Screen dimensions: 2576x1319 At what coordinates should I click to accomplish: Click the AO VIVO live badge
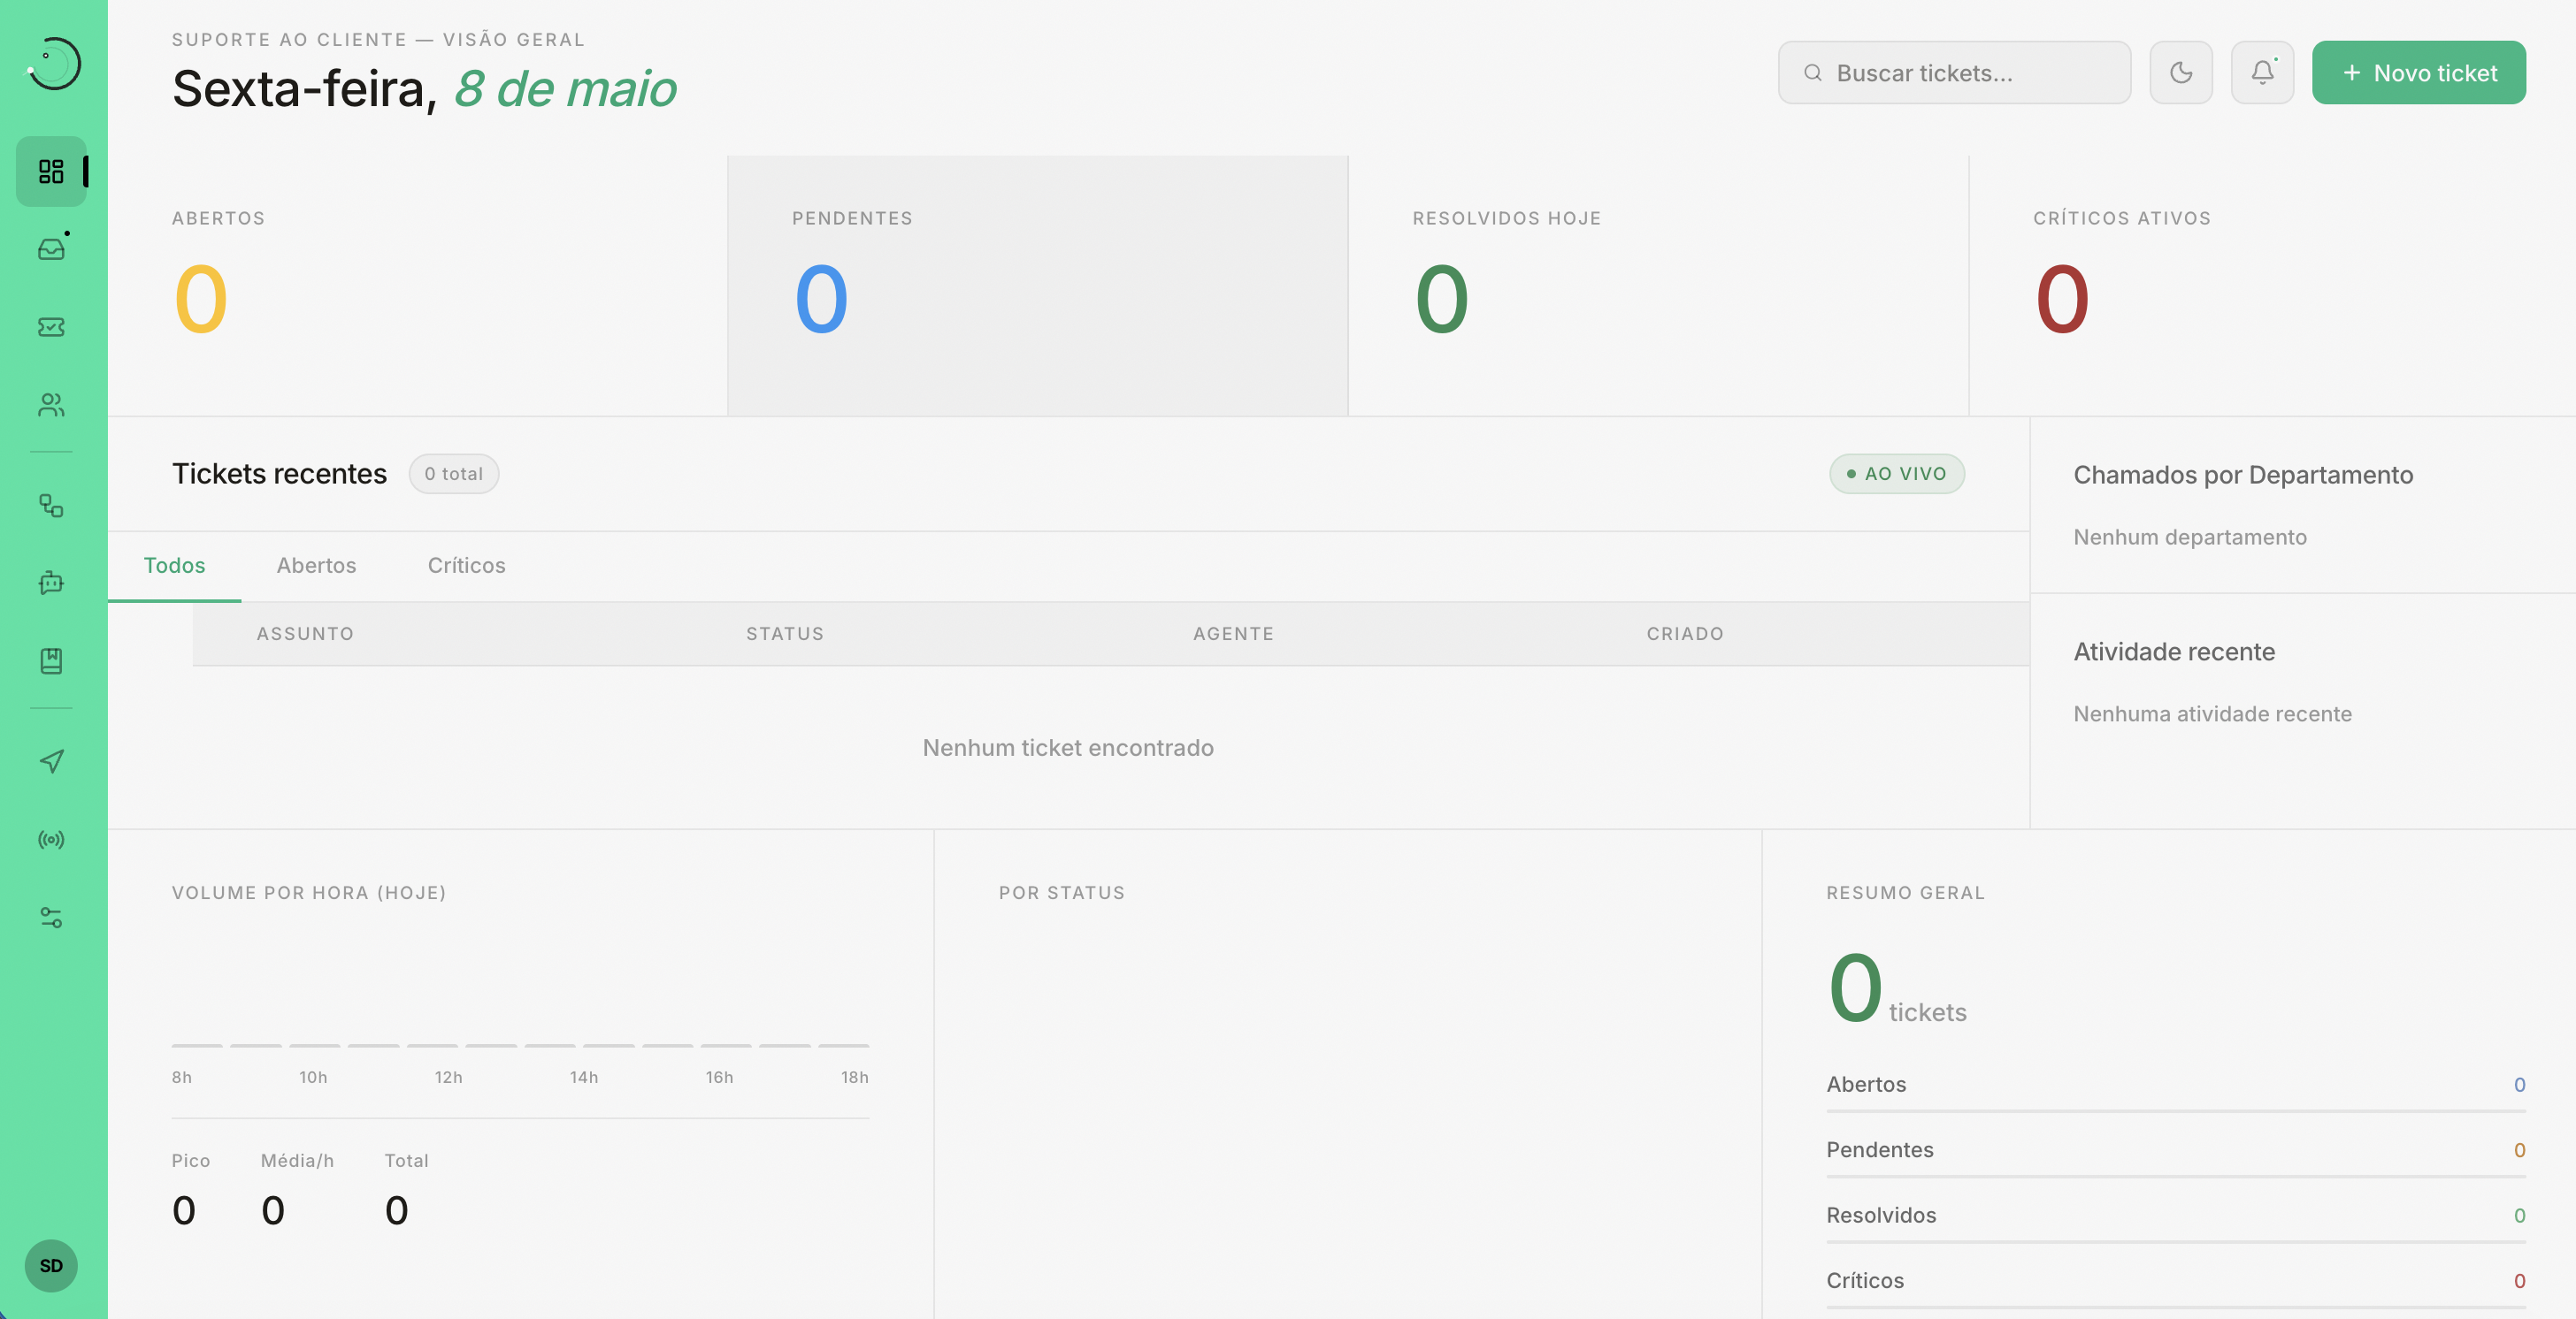[x=1896, y=474]
